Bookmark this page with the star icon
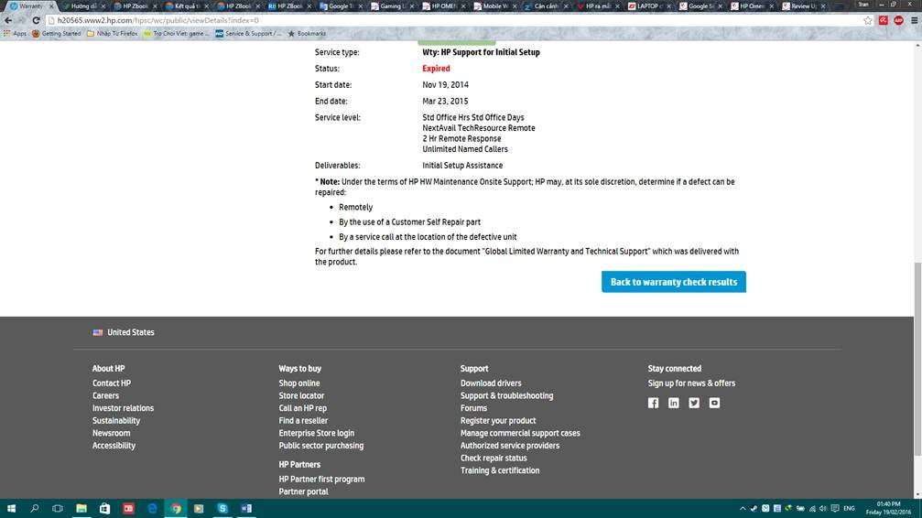 click(868, 20)
